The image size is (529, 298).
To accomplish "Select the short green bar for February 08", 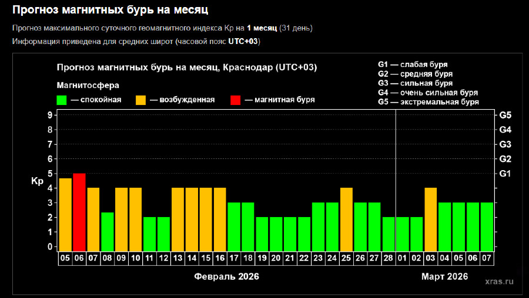I will tap(108, 231).
